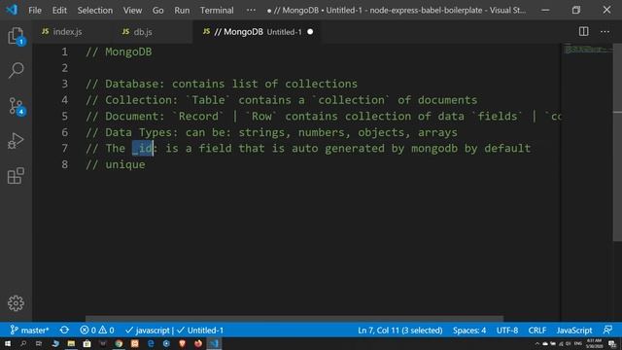Open the File menu

coord(35,11)
